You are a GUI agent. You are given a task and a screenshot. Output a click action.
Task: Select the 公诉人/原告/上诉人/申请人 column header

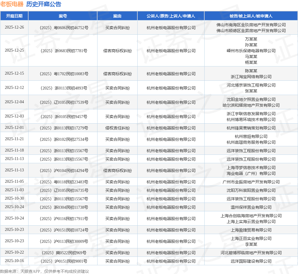pos(171,16)
